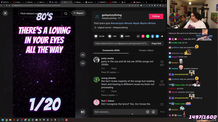Switch to the christmas browser tab

[90, 2]
